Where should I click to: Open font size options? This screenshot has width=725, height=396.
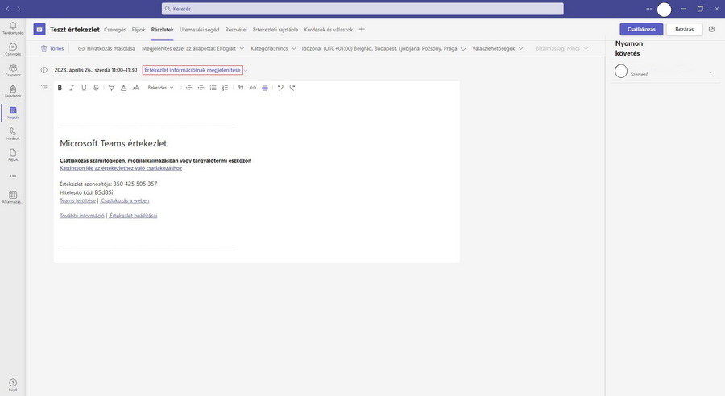[135, 88]
